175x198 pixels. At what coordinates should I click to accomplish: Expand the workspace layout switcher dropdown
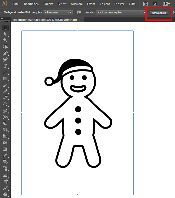167,4
